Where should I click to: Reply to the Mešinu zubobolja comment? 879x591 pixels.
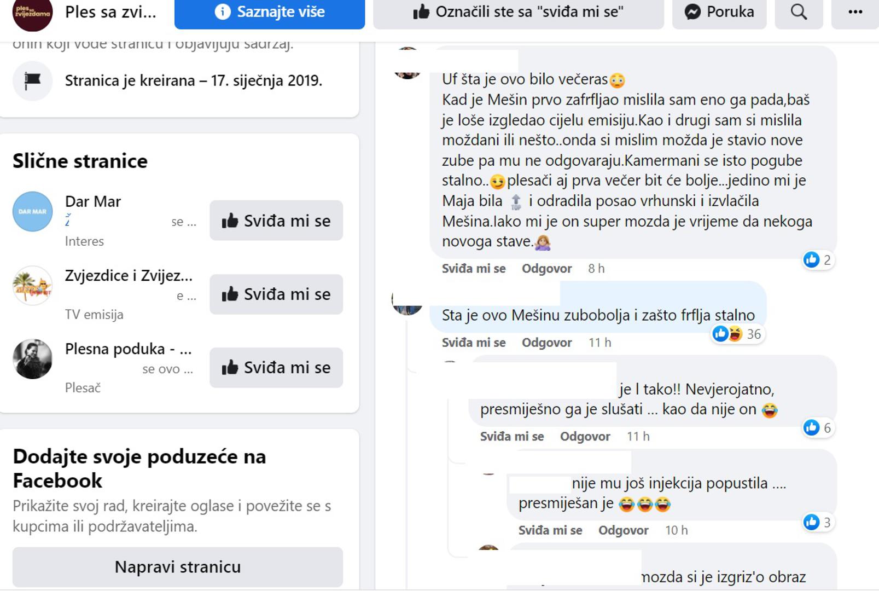(546, 343)
